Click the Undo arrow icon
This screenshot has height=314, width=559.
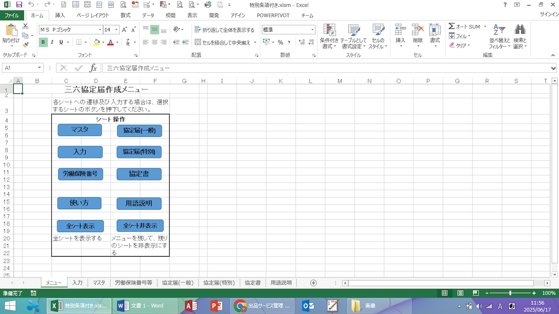coord(31,5)
